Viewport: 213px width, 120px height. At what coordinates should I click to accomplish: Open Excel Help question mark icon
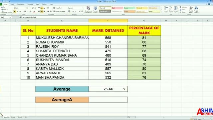point(209,4)
